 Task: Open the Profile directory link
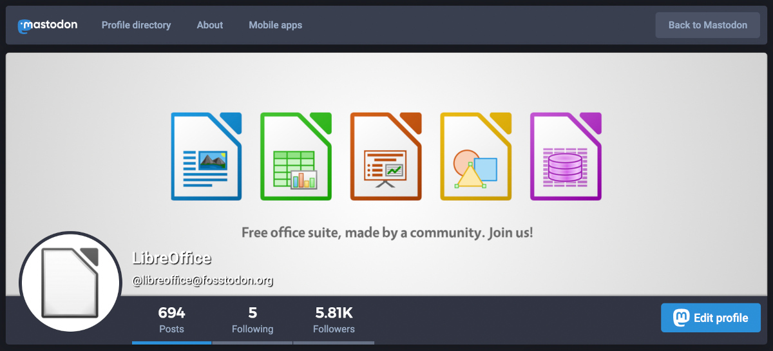click(136, 25)
